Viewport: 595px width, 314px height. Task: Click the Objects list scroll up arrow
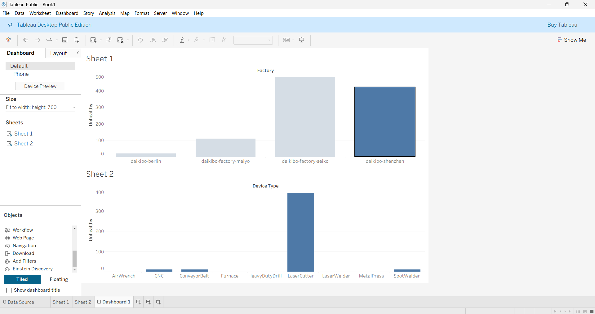pyautogui.click(x=74, y=228)
